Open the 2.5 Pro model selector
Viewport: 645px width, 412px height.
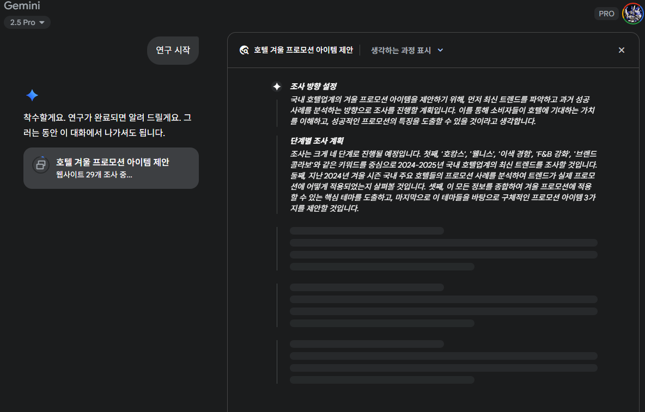click(x=27, y=22)
